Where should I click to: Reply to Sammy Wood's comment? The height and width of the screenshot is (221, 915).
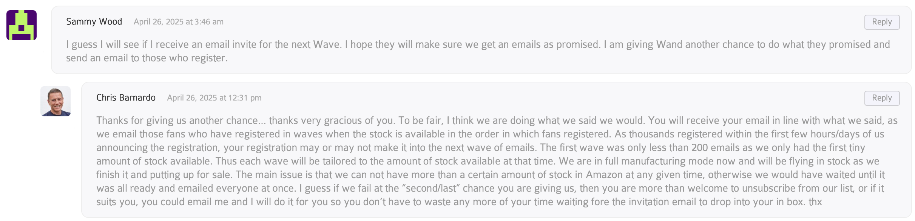[x=882, y=22]
